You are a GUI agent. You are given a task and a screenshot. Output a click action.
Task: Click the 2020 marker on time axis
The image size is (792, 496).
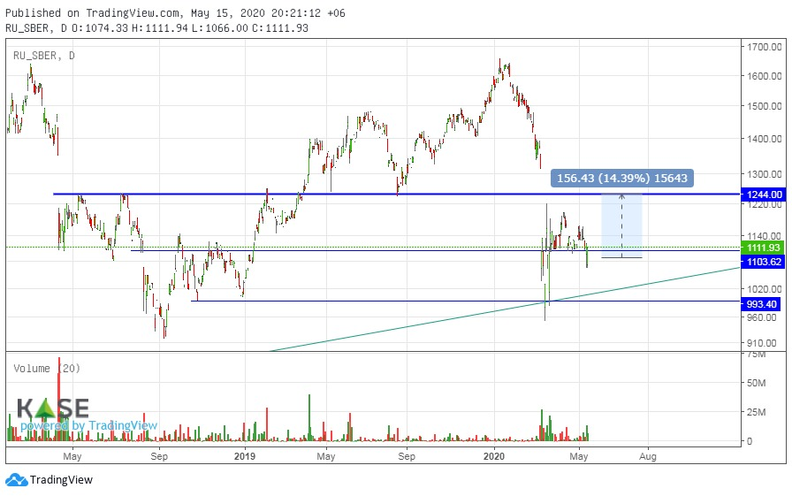pos(494,456)
